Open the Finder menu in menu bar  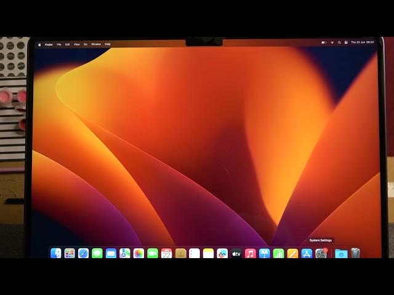49,44
